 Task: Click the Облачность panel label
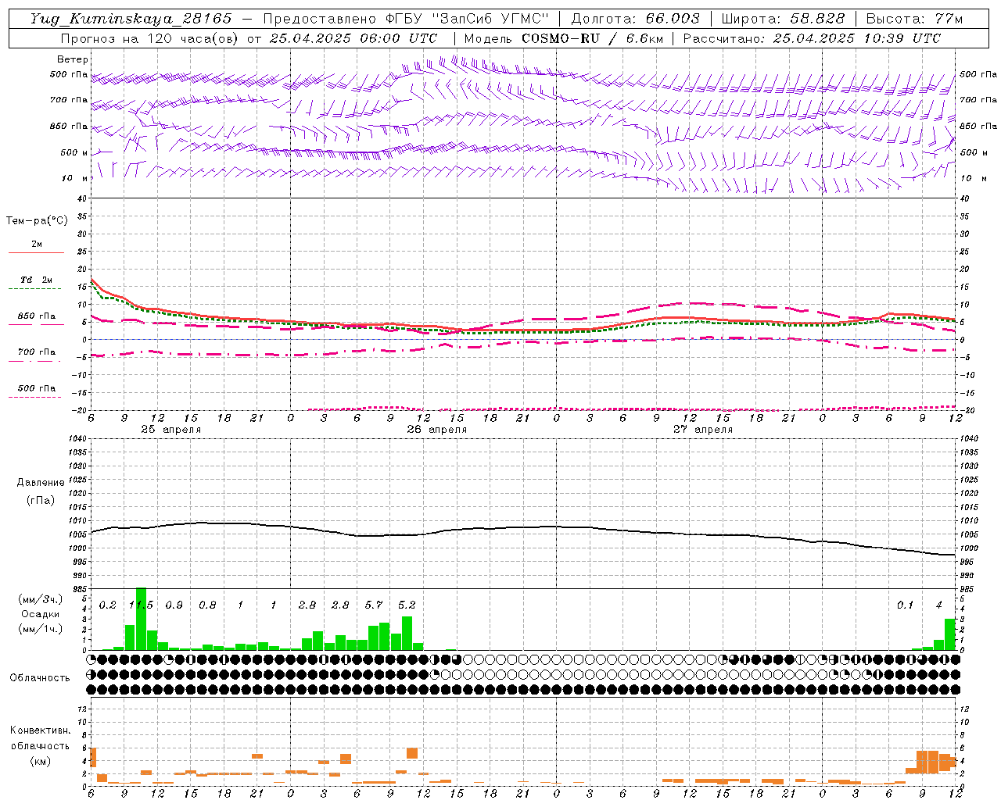tap(40, 678)
